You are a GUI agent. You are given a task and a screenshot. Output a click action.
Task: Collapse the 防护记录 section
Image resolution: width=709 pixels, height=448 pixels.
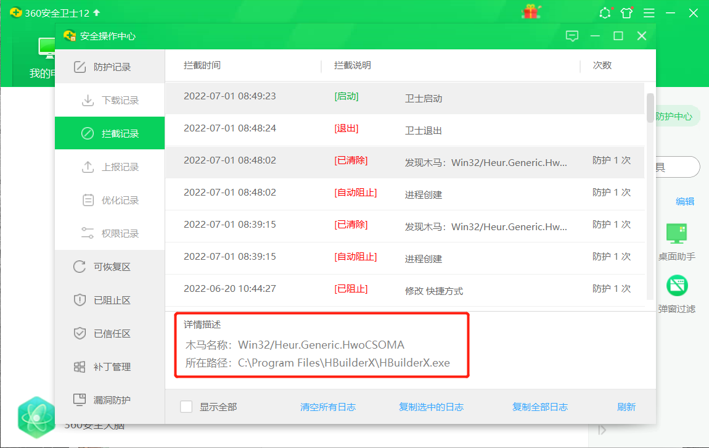110,67
